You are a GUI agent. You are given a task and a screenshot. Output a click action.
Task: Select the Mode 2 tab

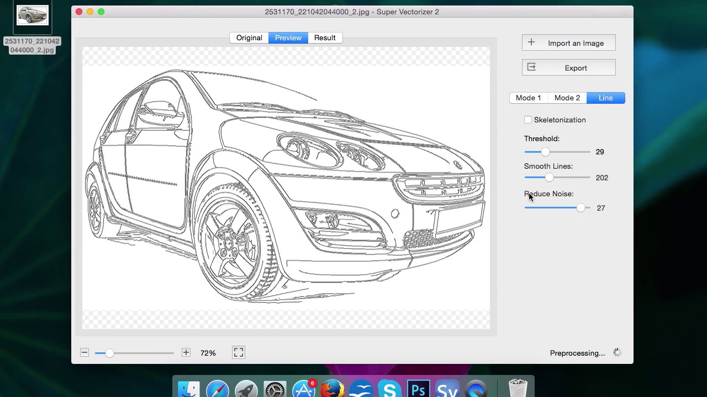(x=567, y=98)
